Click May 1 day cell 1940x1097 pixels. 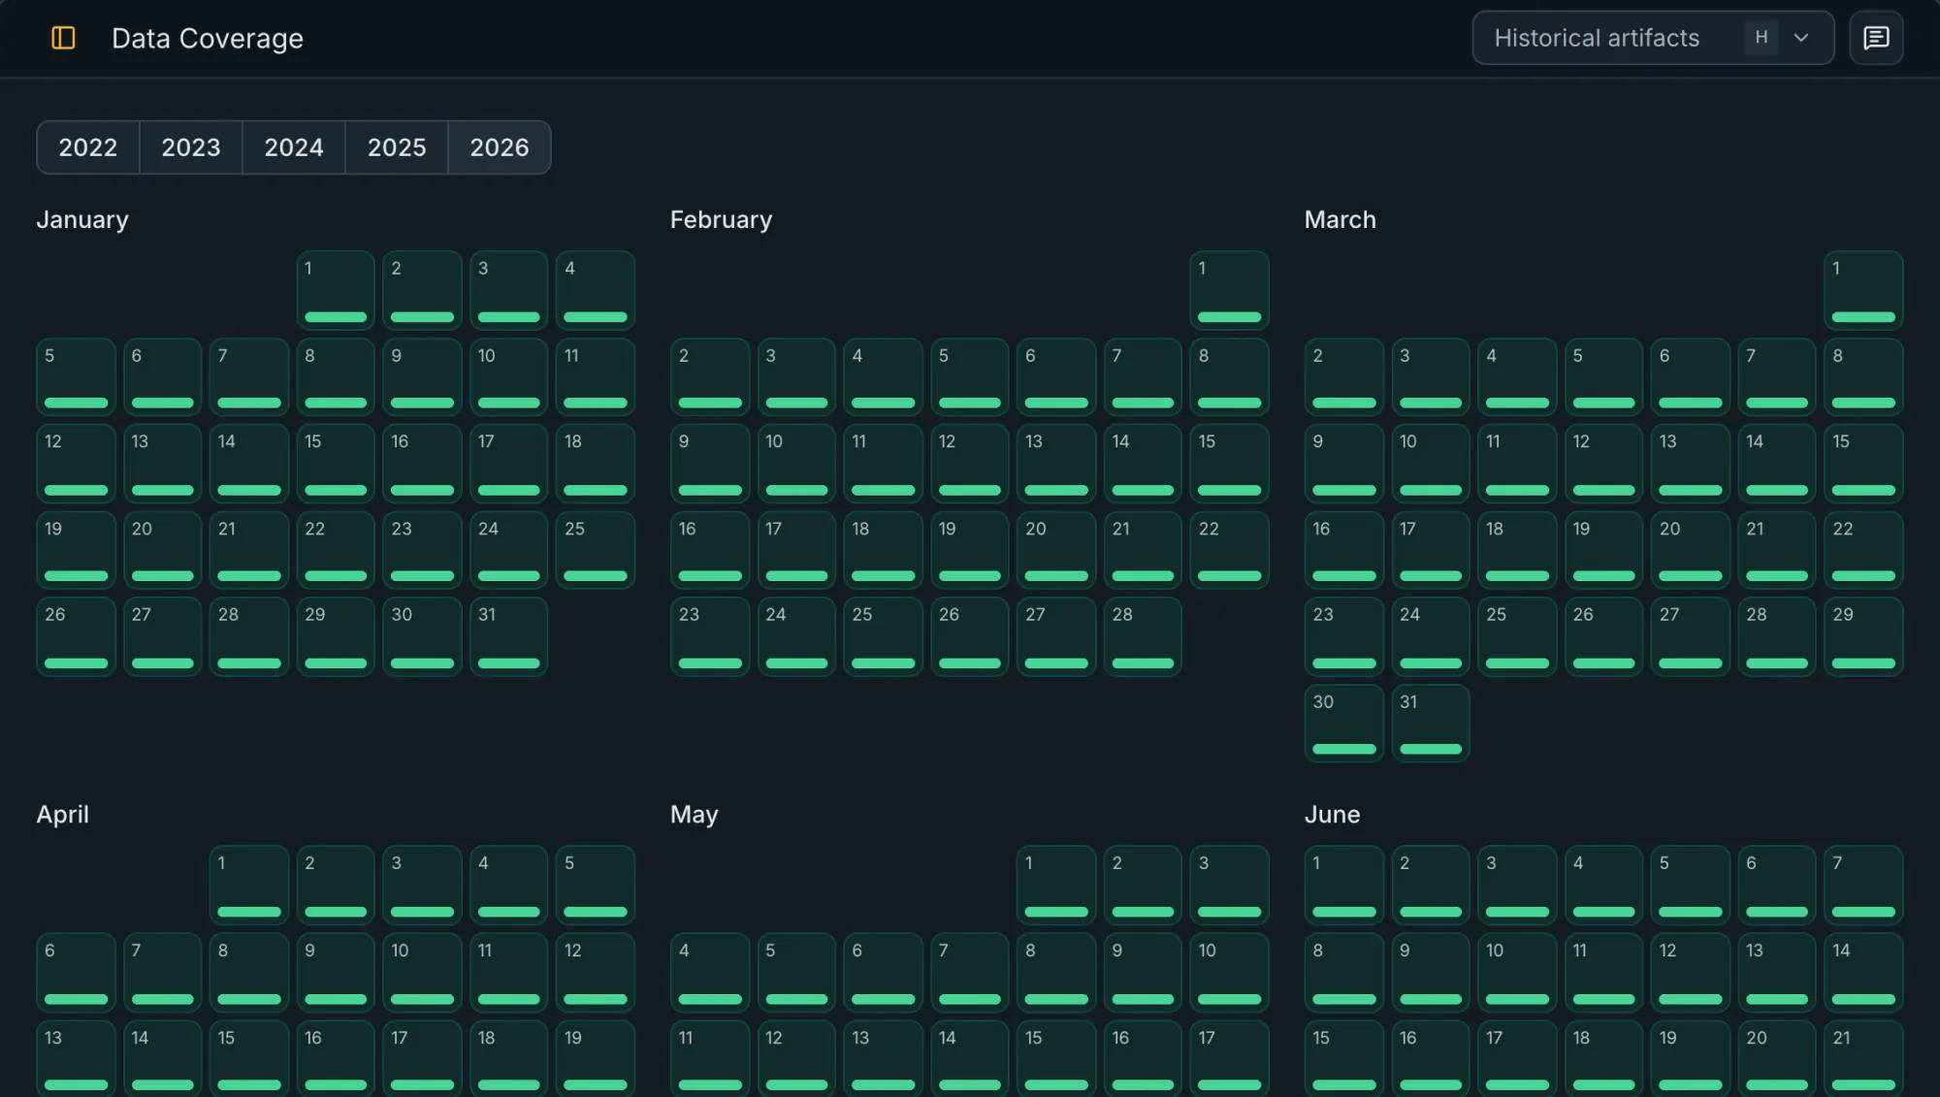point(1056,885)
